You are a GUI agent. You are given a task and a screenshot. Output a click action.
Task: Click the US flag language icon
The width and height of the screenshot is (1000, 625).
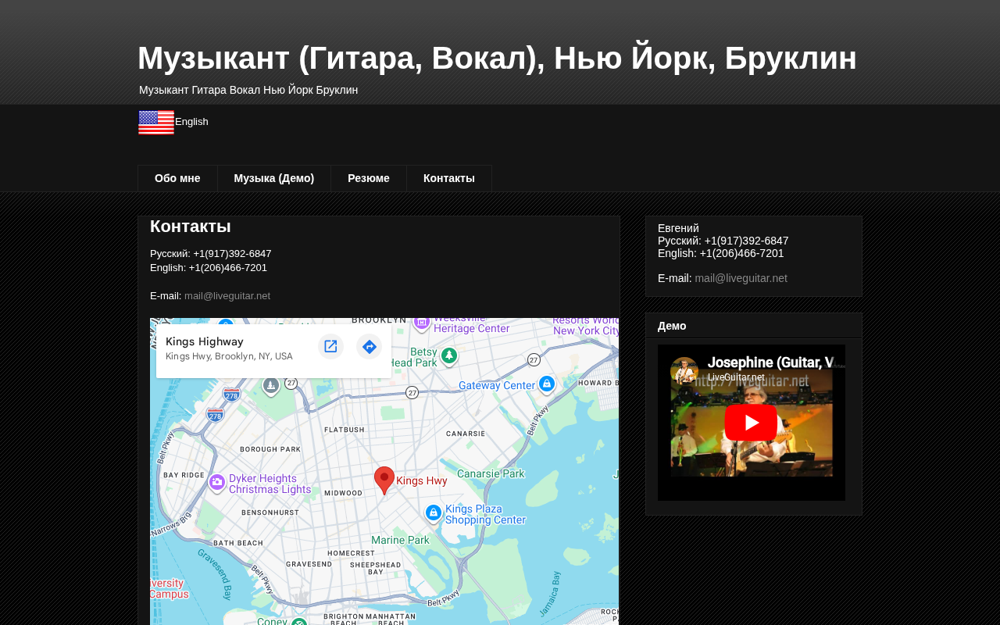click(x=156, y=123)
